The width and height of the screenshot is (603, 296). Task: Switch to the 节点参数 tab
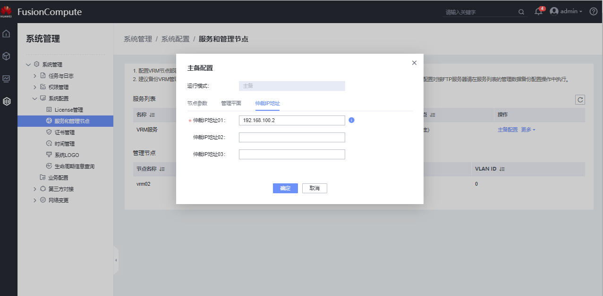click(x=197, y=103)
